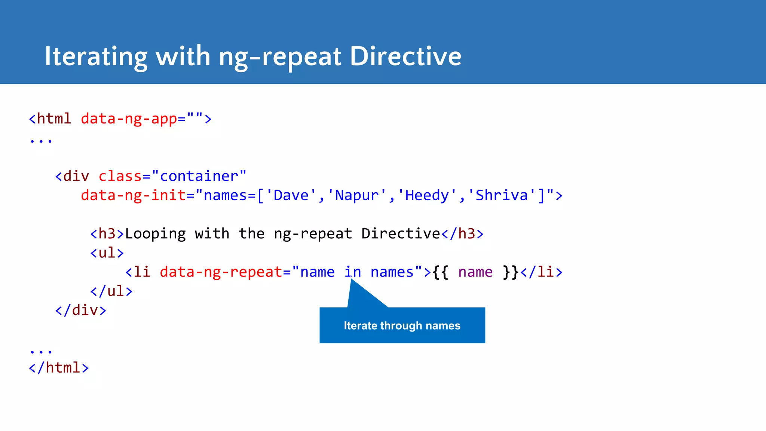Screen dimensions: 766x431
Task: Click the closing /ul tag
Action: 111,291
